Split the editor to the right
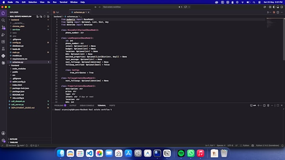Image resolution: width=285 pixels, height=160 pixels. click(x=278, y=12)
